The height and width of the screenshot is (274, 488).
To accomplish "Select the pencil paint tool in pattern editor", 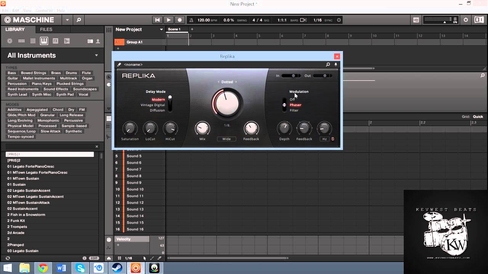I will 152,258.
